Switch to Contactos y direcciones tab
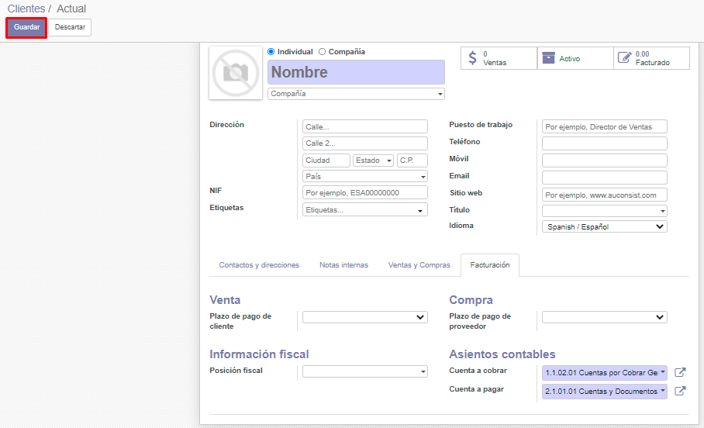Screen dimensions: 704x428 click(x=259, y=265)
